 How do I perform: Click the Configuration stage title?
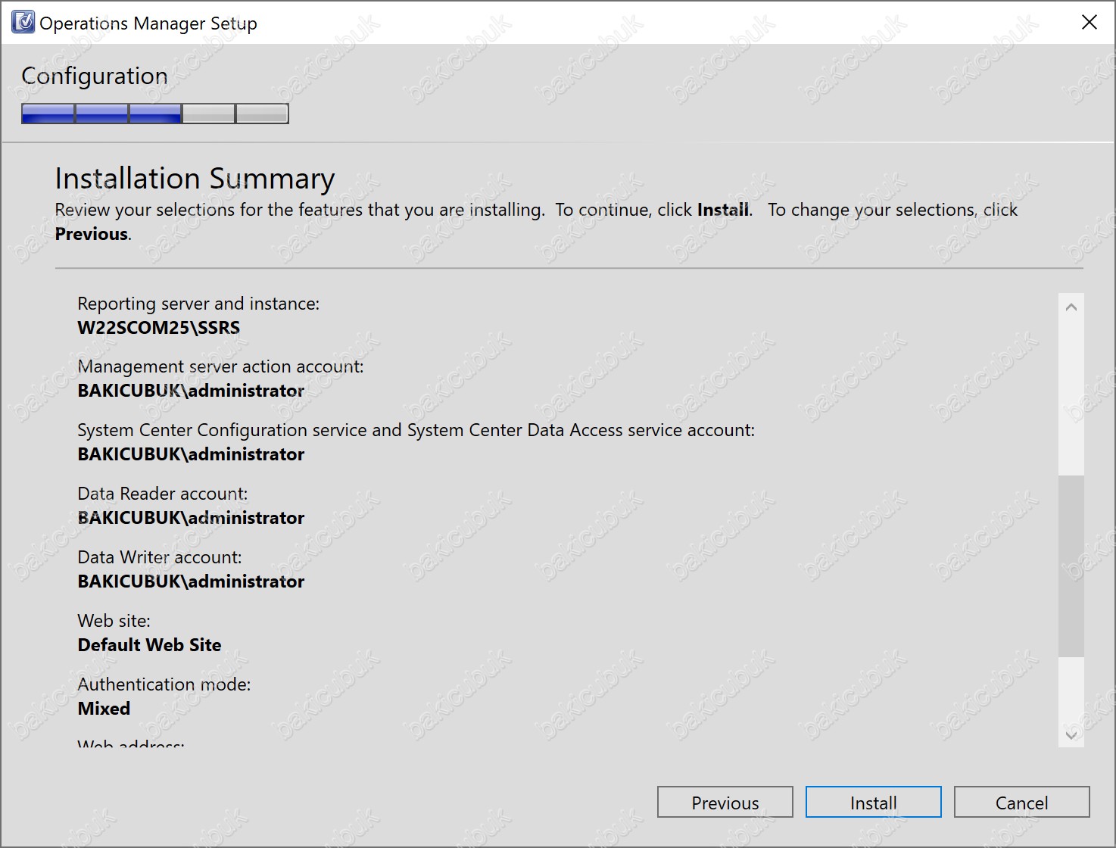95,76
